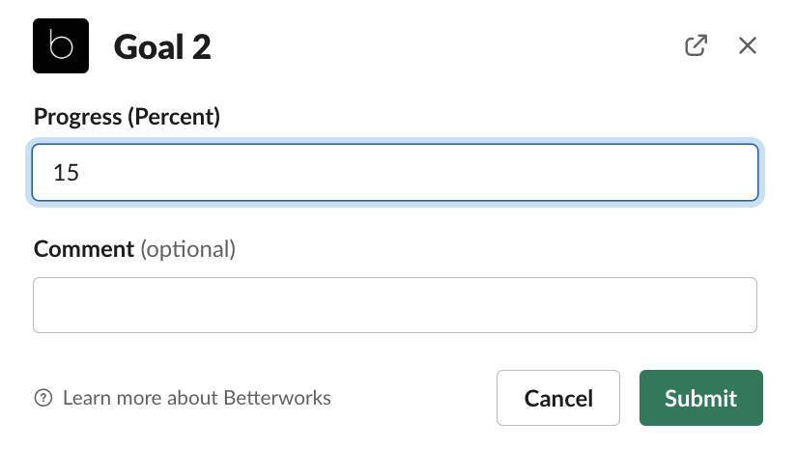Click the question mark help icon
The image size is (796, 450).
(43, 398)
